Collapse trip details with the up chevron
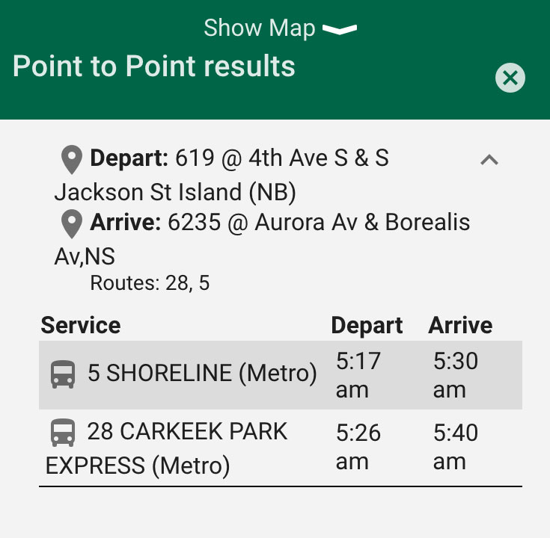Image resolution: width=550 pixels, height=538 pixels. click(x=489, y=160)
